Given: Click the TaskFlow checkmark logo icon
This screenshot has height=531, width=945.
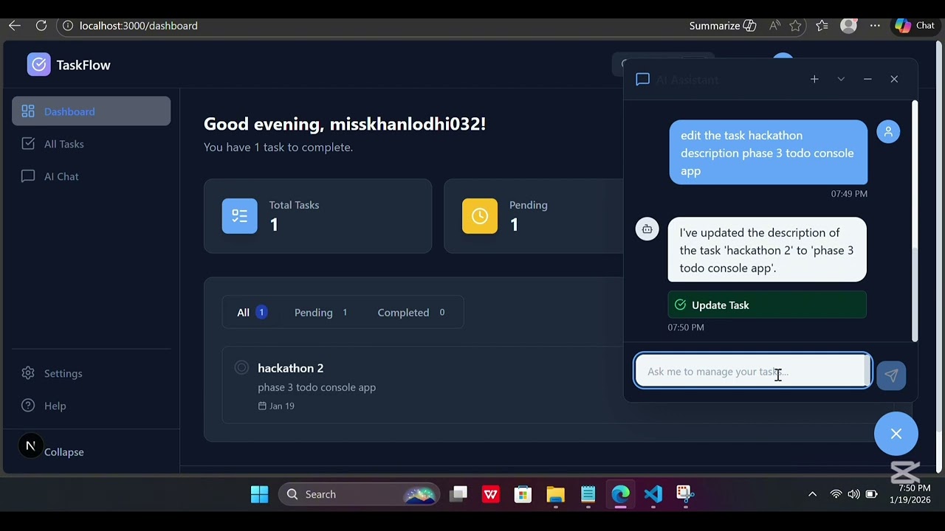Looking at the screenshot, I should pyautogui.click(x=39, y=65).
